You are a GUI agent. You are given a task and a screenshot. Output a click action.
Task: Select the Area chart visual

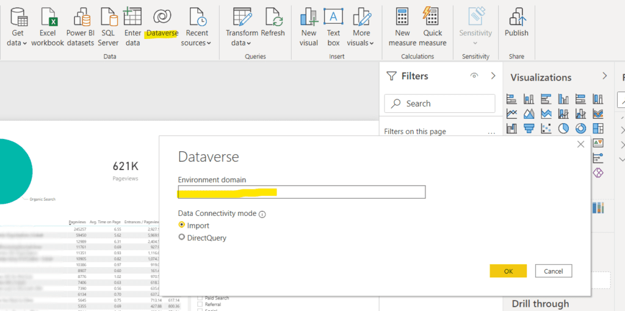click(529, 114)
